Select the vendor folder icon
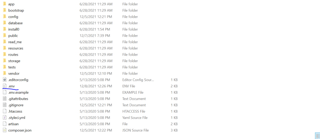This screenshot has height=139, width=320. pos(4,73)
